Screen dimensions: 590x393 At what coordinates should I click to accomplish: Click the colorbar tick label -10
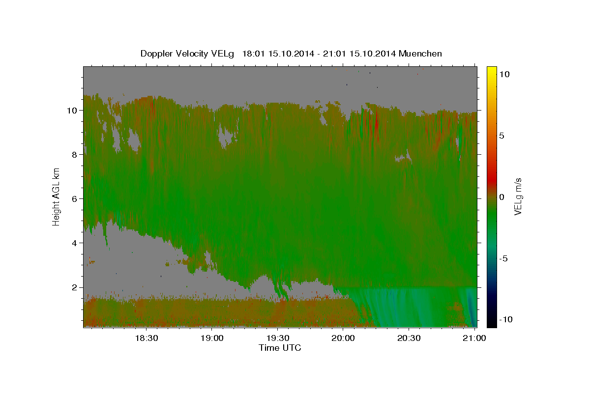pos(505,320)
